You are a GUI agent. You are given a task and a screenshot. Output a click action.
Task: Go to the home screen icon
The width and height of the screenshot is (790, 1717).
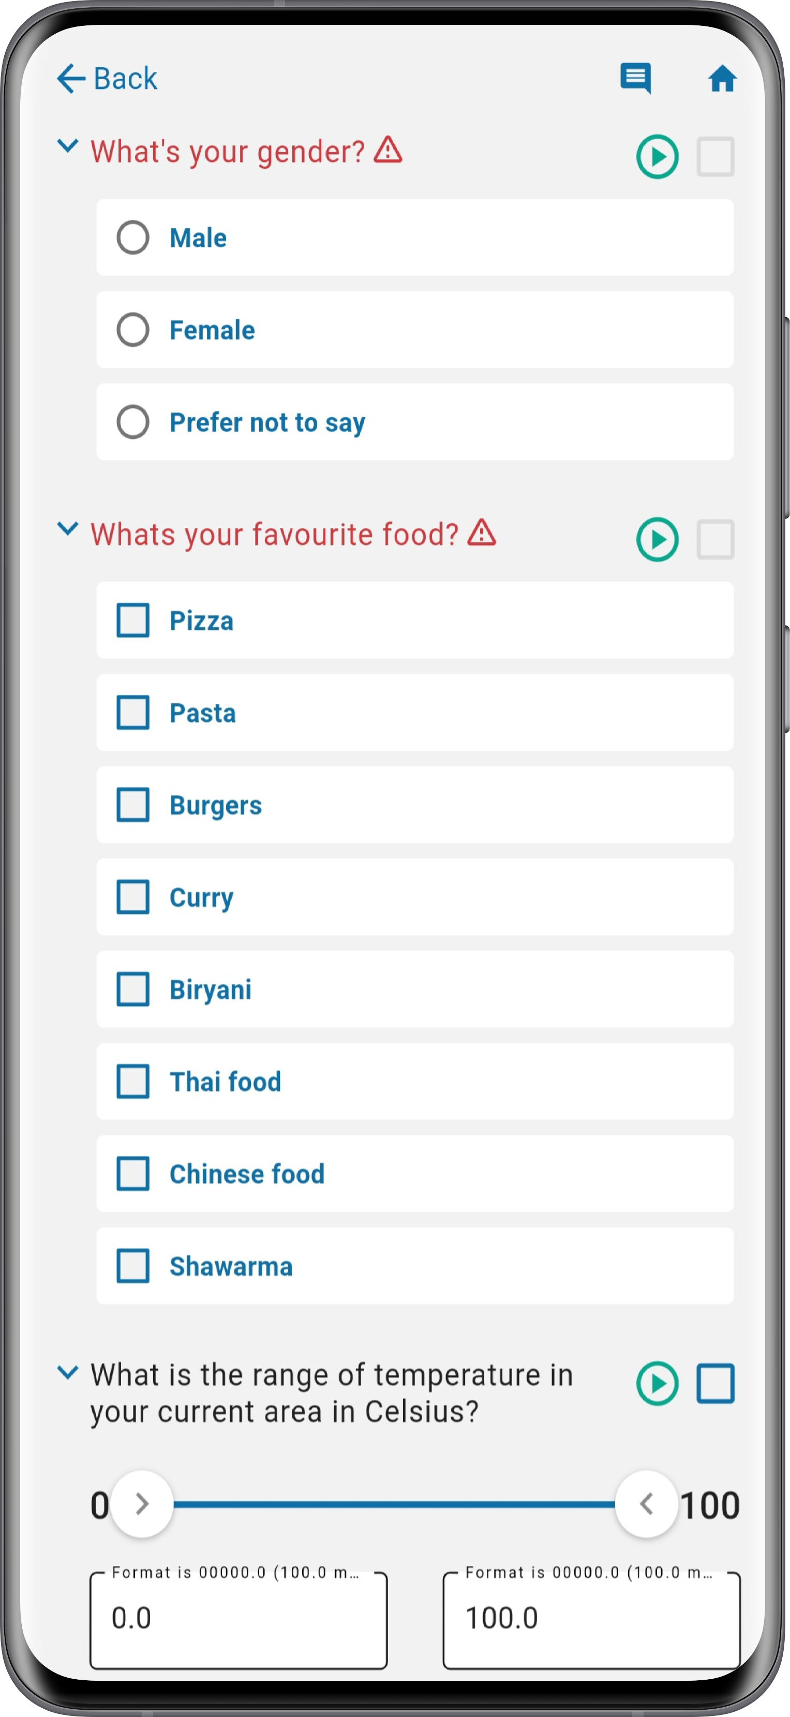pyautogui.click(x=722, y=79)
